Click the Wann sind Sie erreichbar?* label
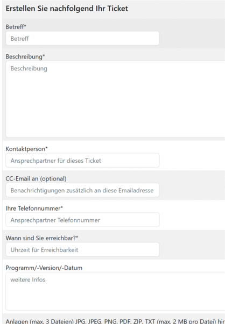The height and width of the screenshot is (324, 225). 42,238
